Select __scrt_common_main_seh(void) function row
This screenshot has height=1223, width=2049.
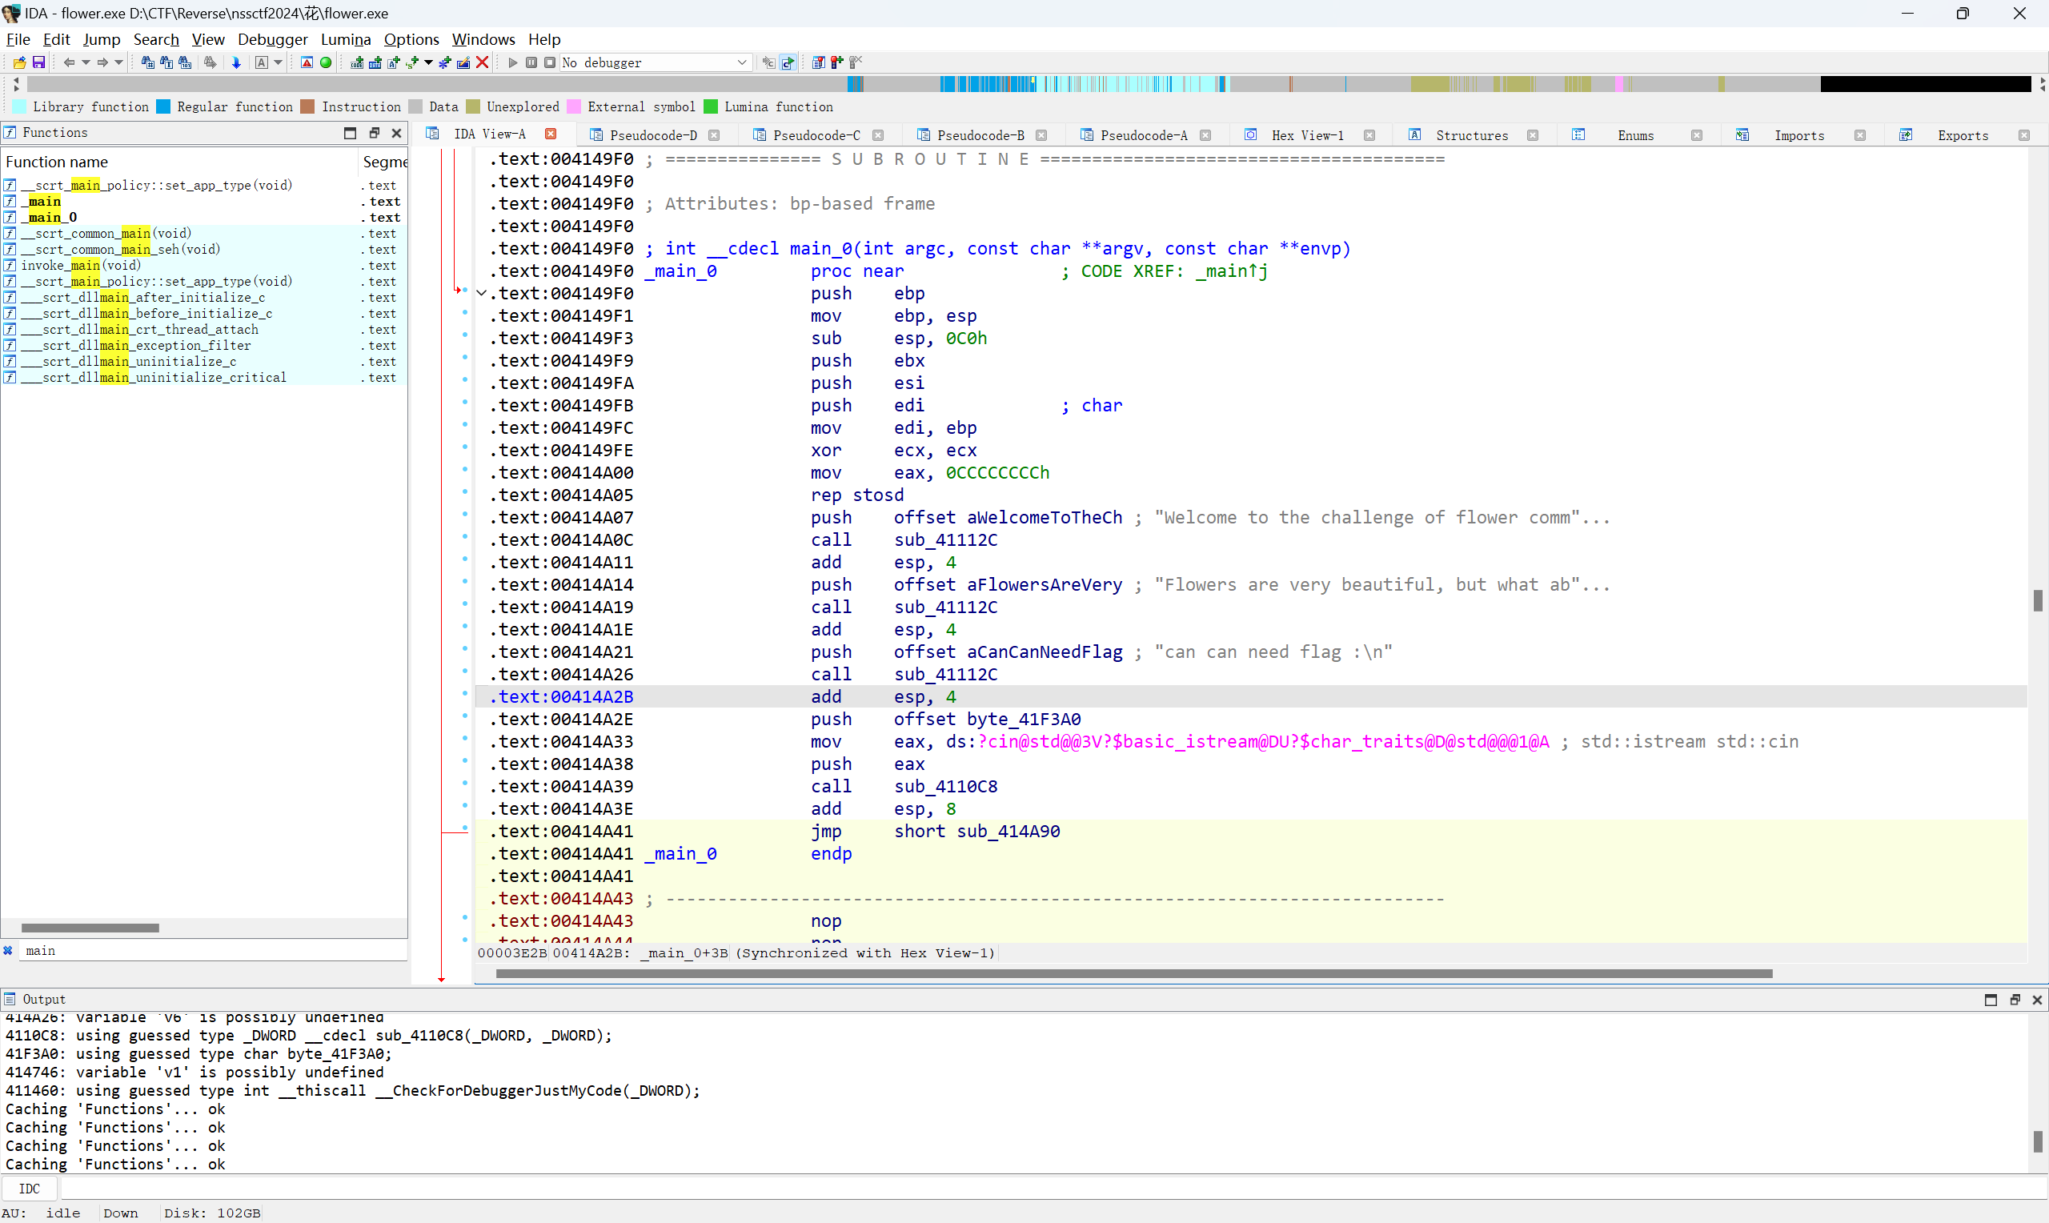203,250
